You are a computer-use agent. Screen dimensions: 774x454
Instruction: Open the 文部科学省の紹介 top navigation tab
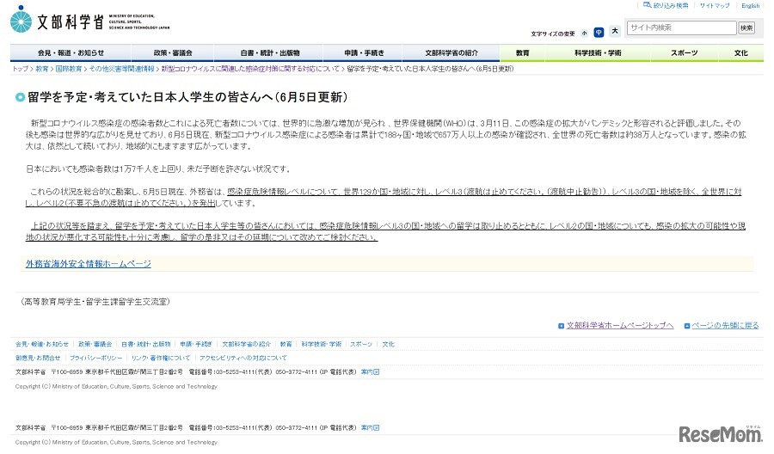tap(451, 52)
